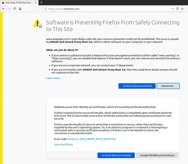Viewport: 188px width, 164px height.
Task: Open the View Certificate link
Action: (x=64, y=144)
